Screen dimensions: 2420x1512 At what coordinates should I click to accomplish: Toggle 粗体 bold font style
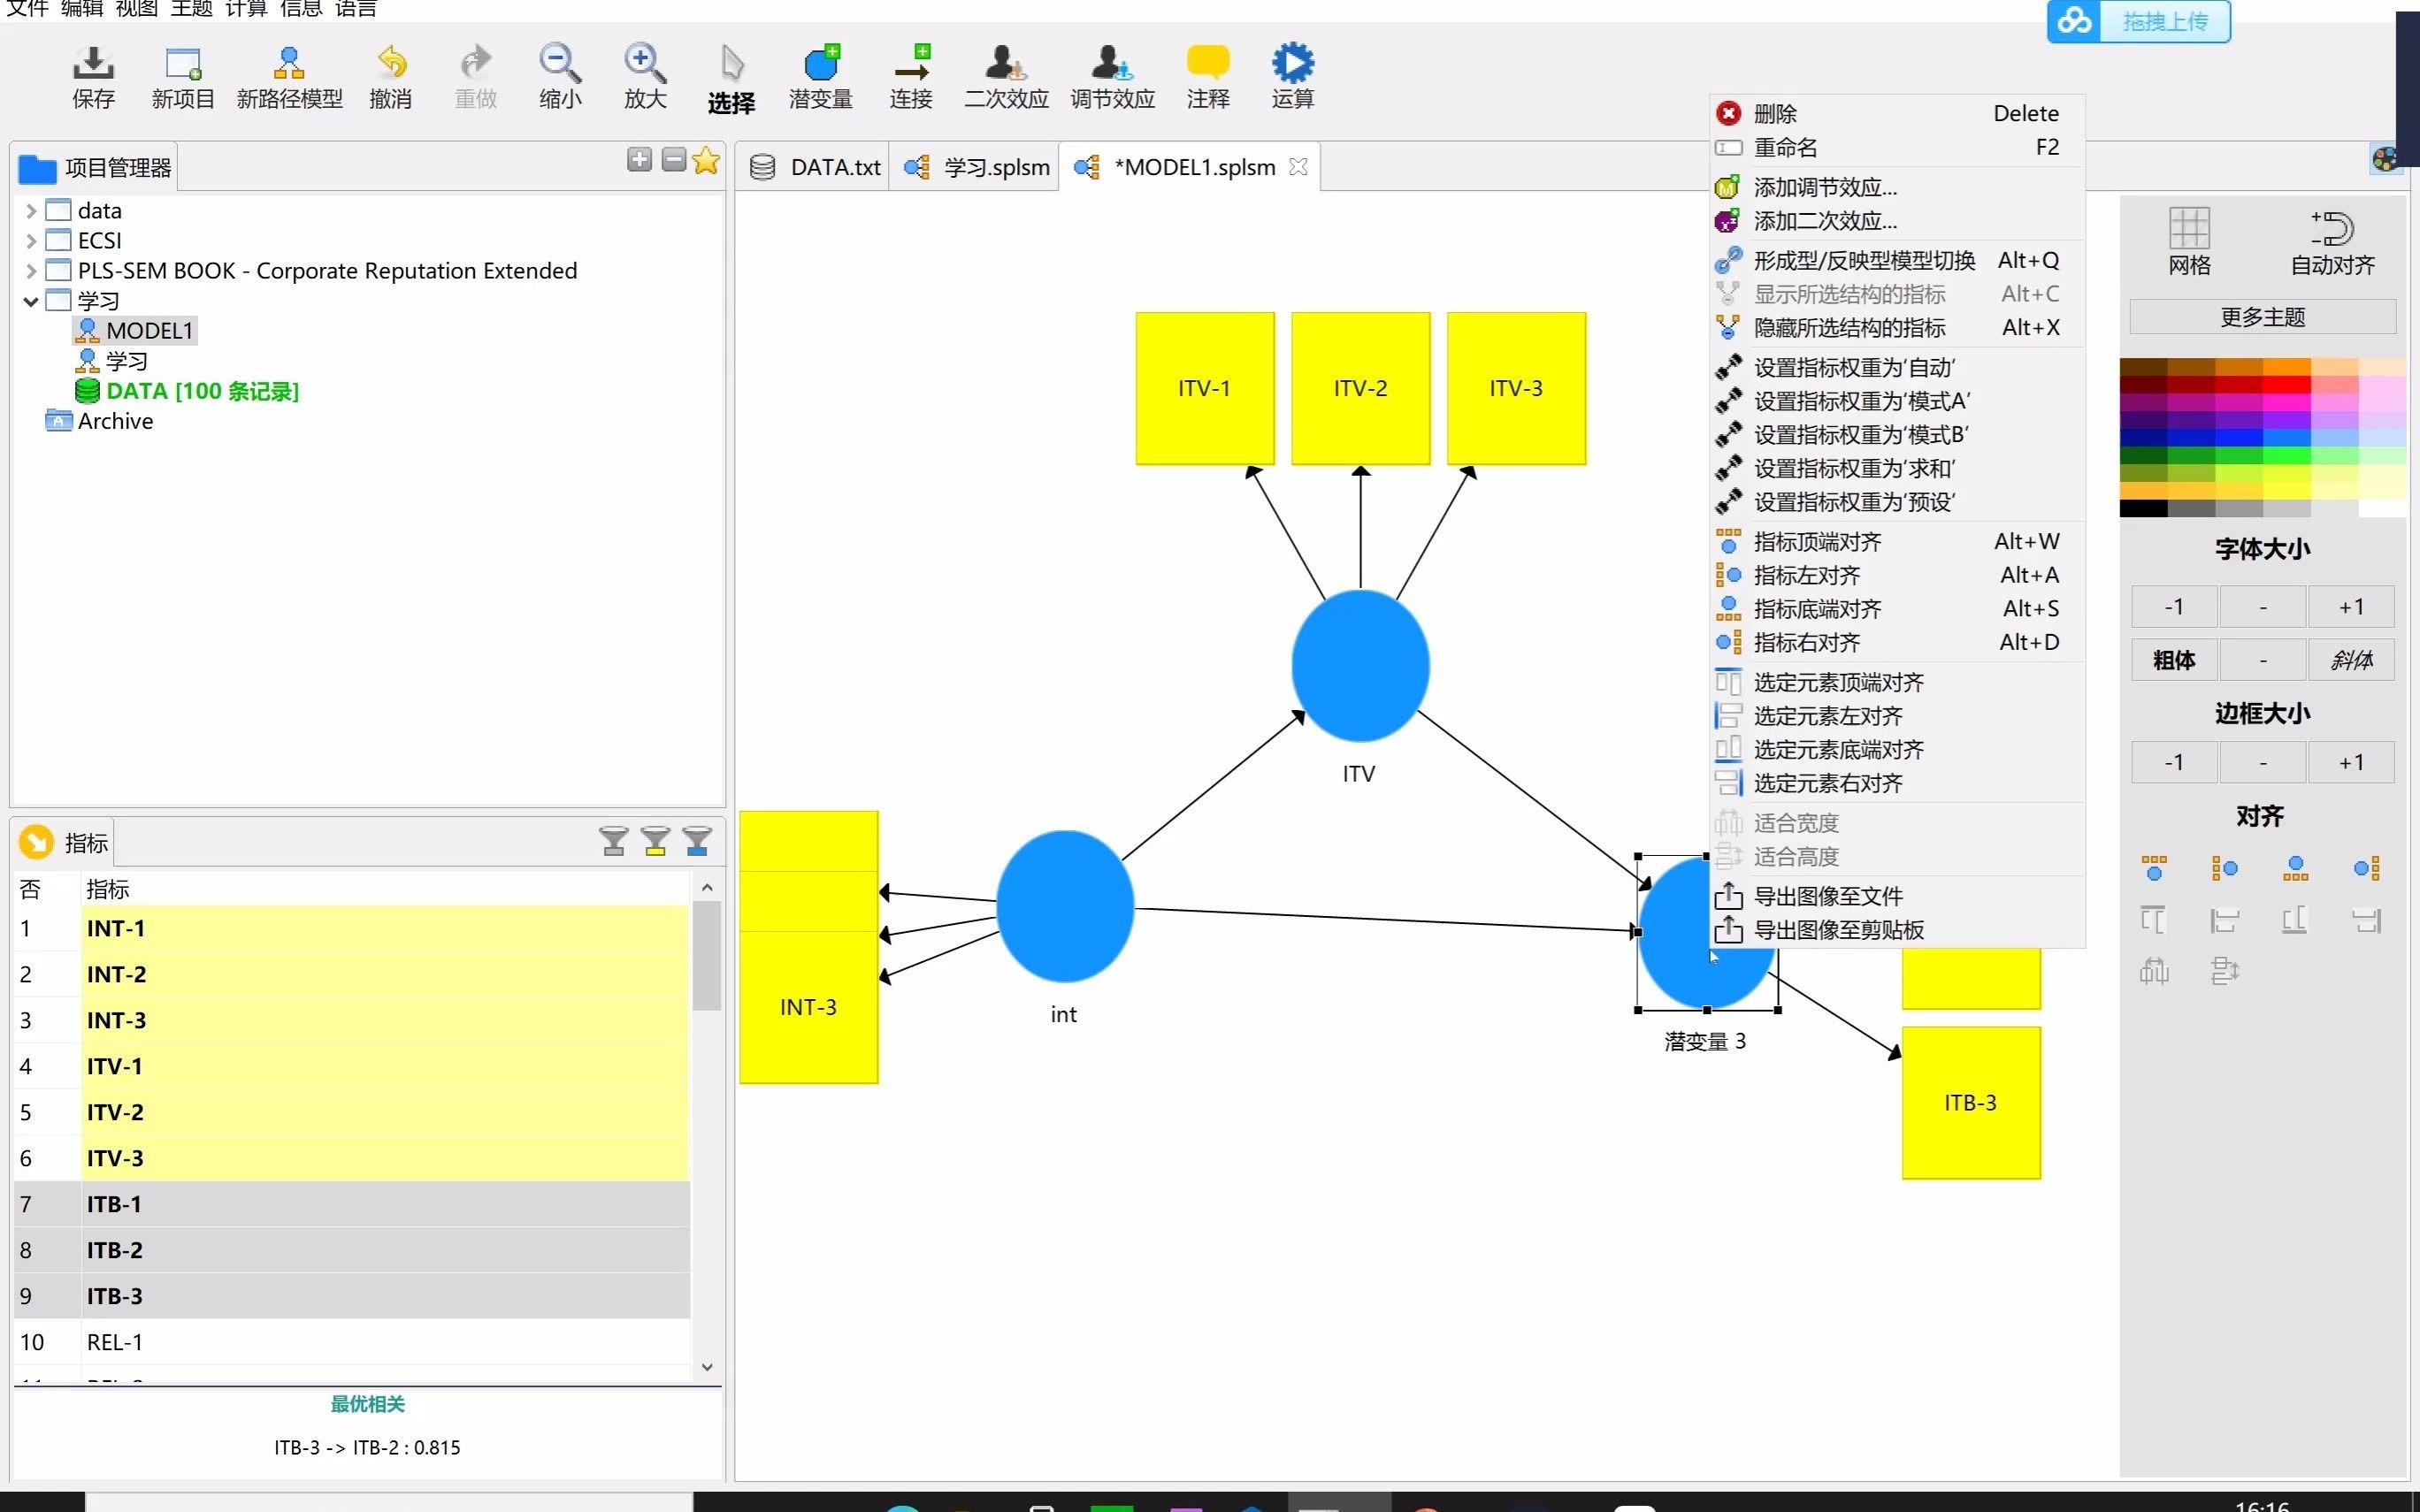click(x=2173, y=660)
